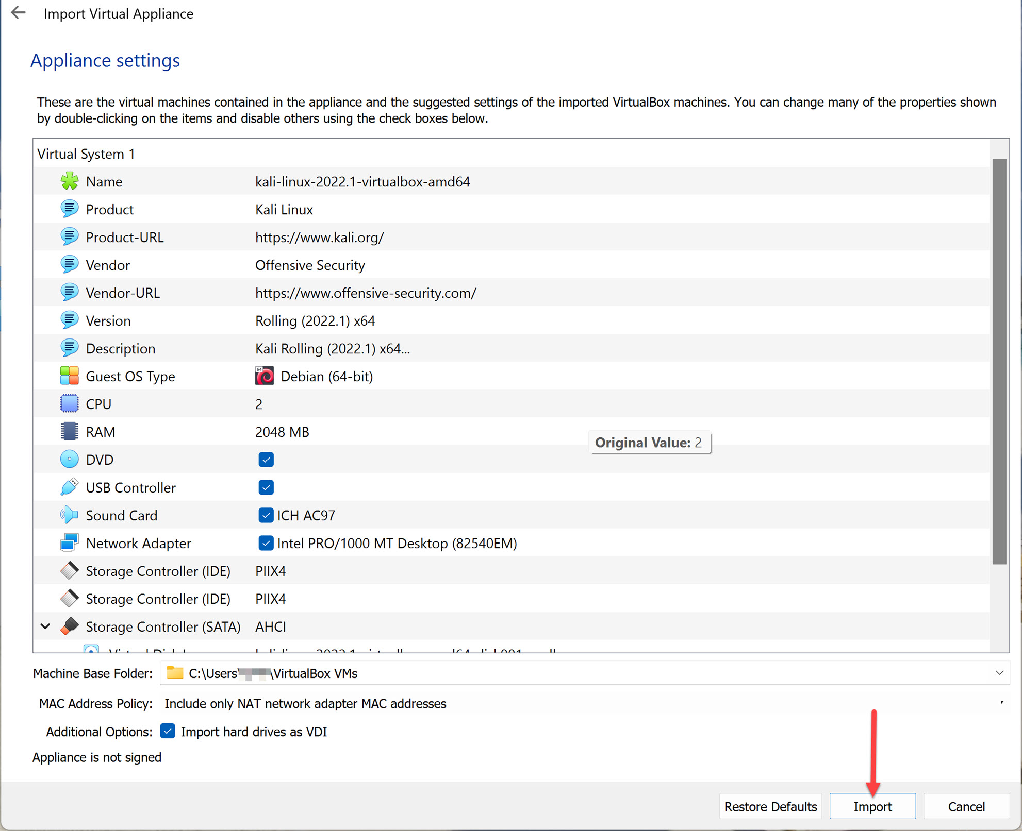Collapse the Storage Controller (SATA) item
The width and height of the screenshot is (1022, 831).
point(45,626)
